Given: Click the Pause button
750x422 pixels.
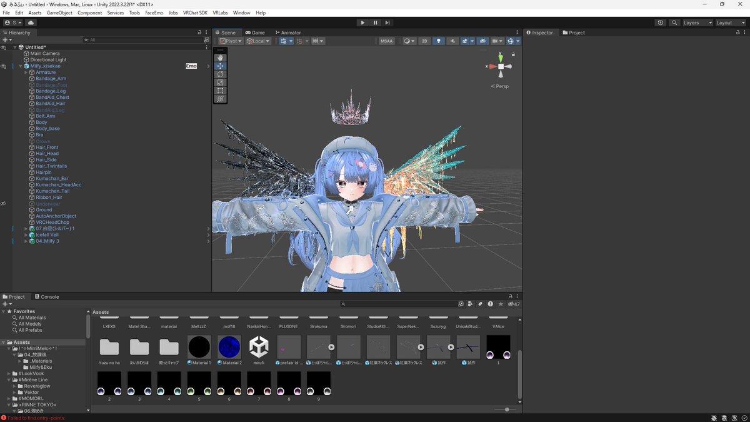Looking at the screenshot, I should click(375, 23).
